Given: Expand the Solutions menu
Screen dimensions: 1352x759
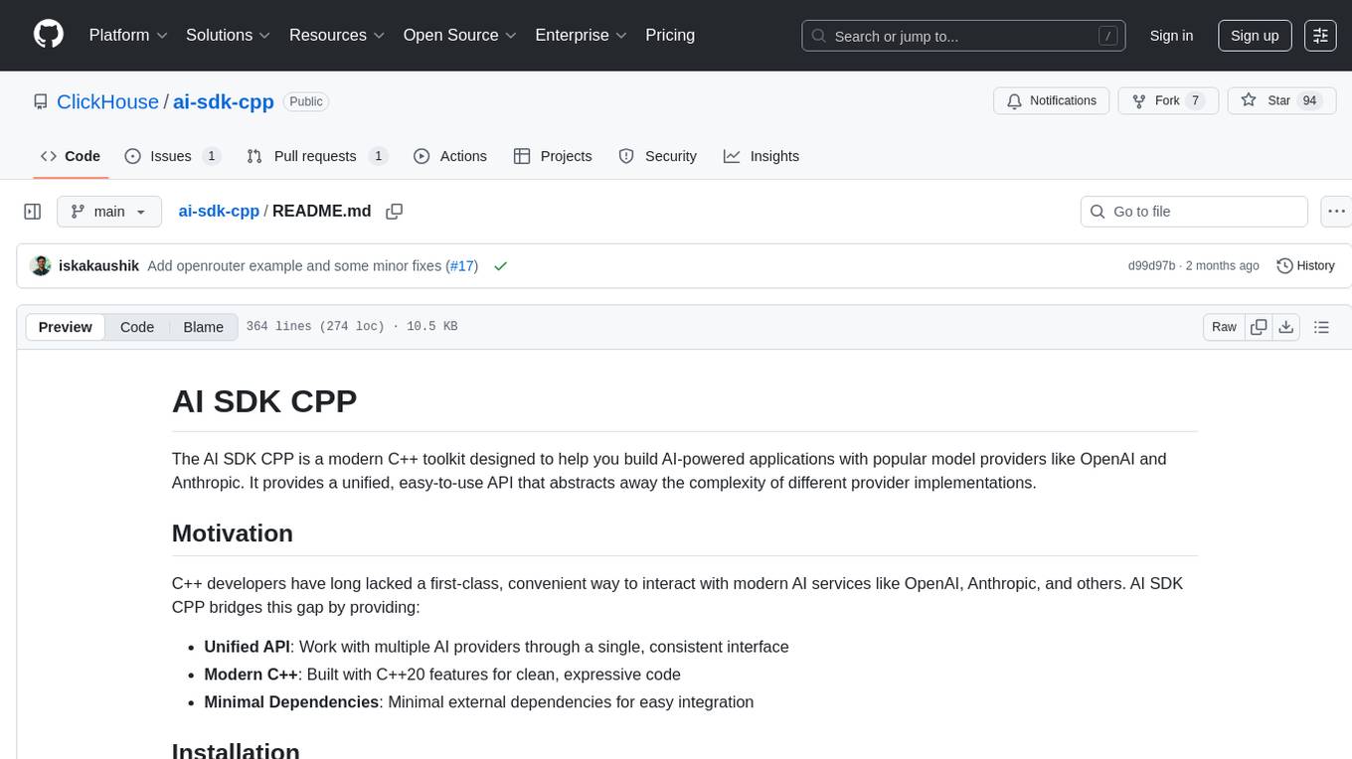Looking at the screenshot, I should [229, 35].
